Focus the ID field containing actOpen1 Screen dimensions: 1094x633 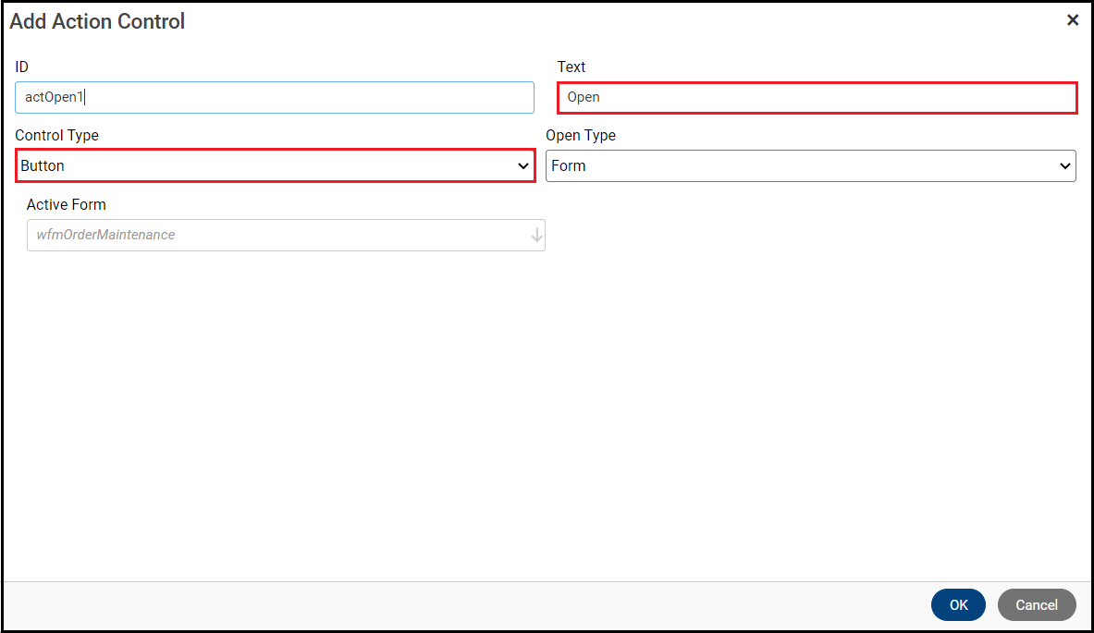[x=275, y=97]
